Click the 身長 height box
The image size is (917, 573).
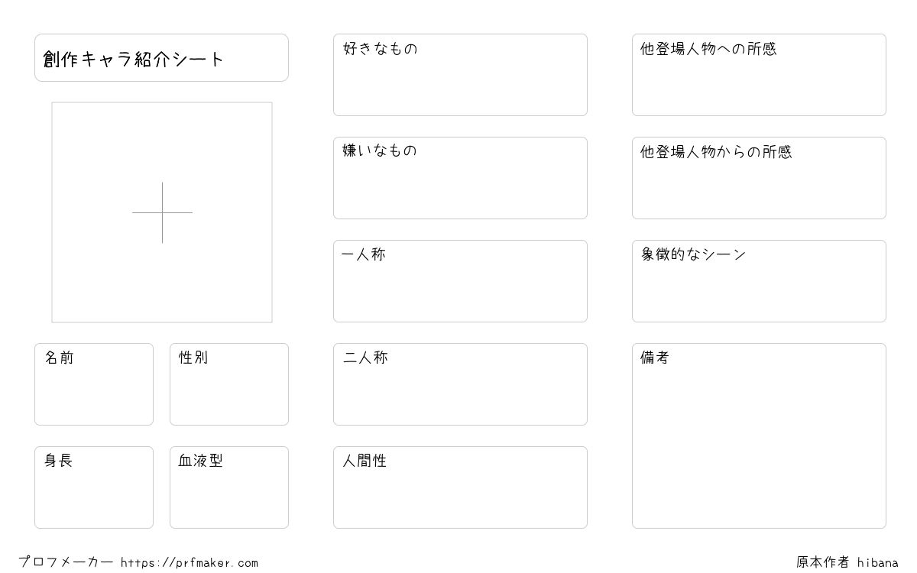click(x=94, y=487)
